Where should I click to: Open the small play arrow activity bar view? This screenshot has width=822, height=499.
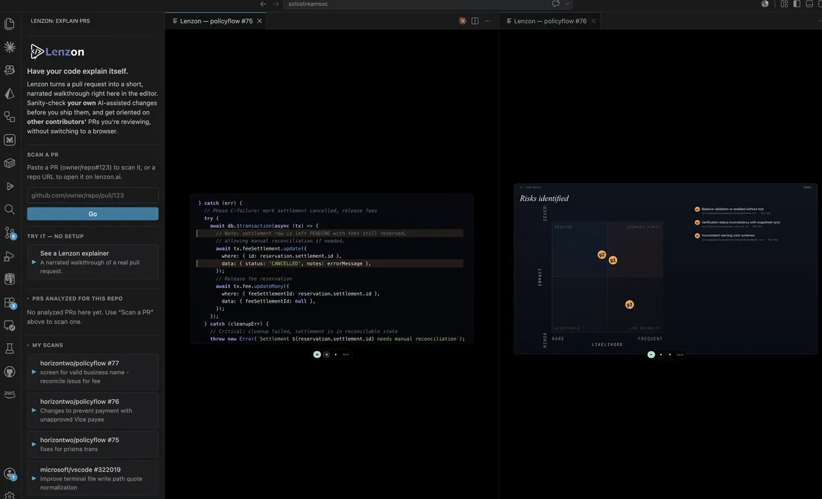pos(10,186)
